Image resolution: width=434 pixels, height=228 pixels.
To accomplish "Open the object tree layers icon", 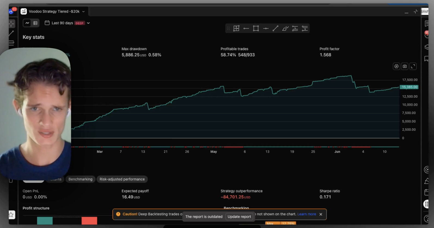I will 427,47.
